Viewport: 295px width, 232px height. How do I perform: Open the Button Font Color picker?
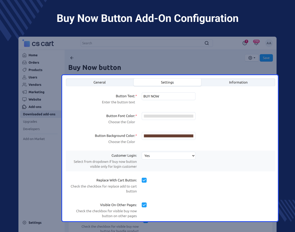169,116
